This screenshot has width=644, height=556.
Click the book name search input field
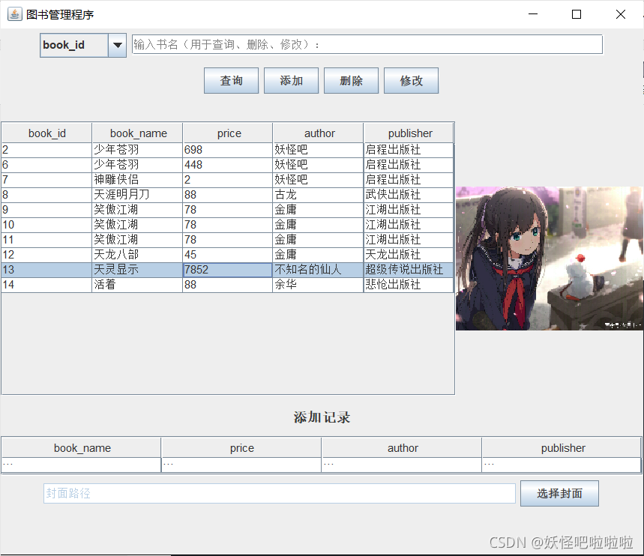pos(367,44)
